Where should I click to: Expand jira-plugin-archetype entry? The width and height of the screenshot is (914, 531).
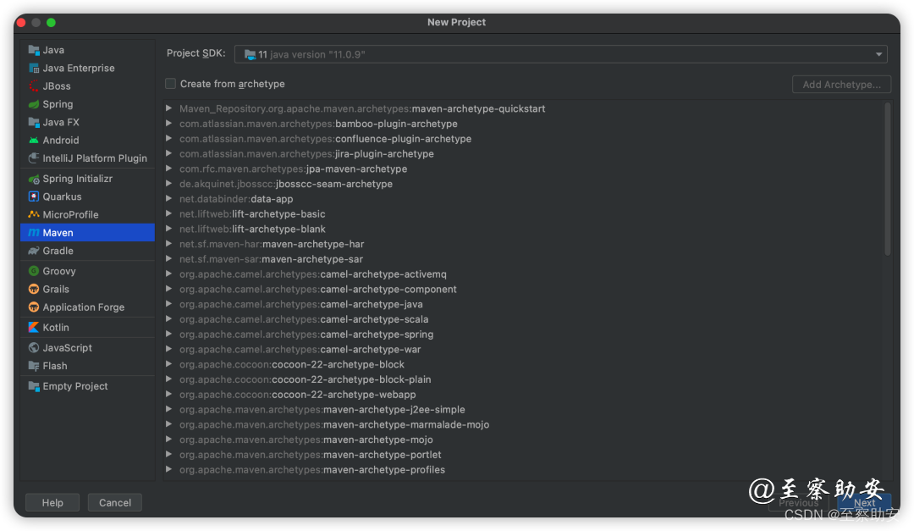[168, 153]
